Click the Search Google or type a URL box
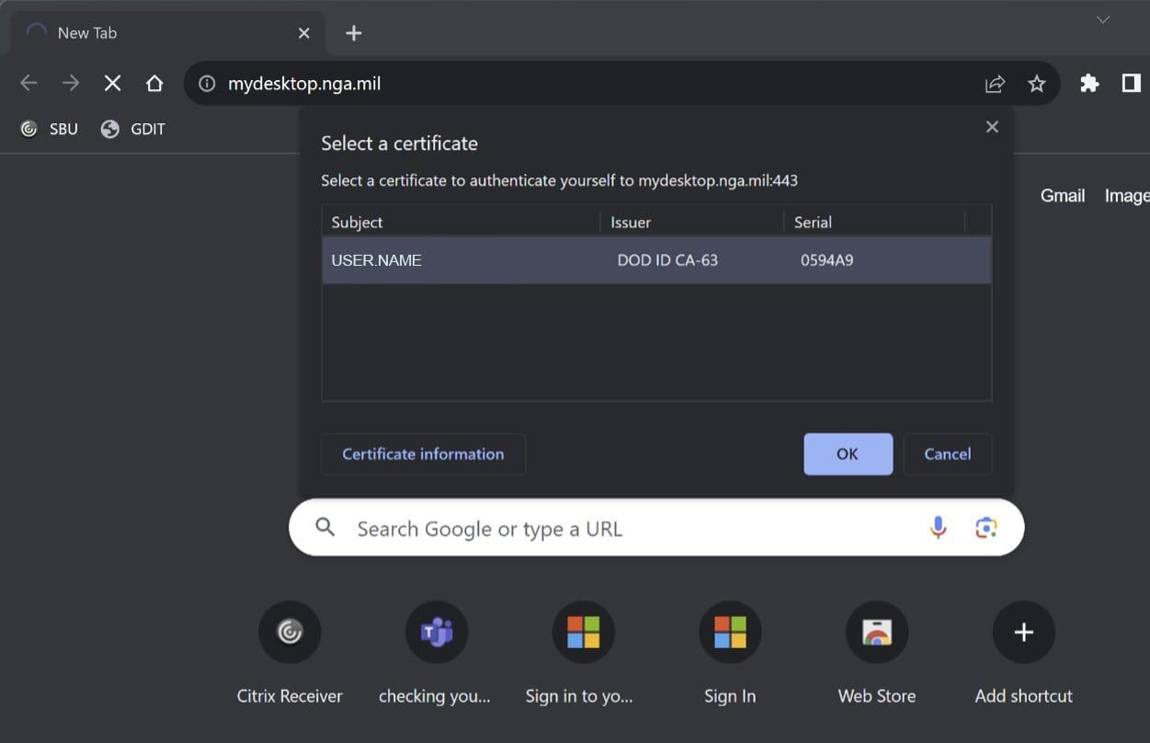This screenshot has height=743, width=1150. [x=656, y=528]
